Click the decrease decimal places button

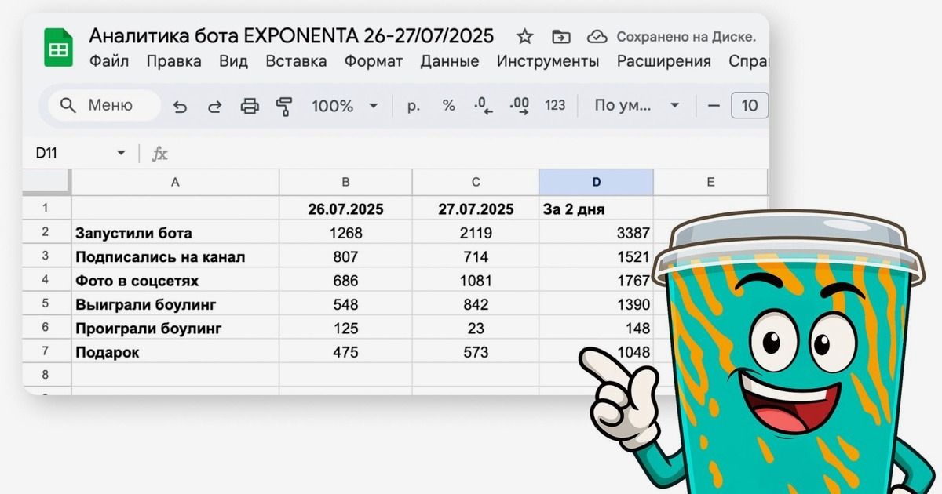tap(484, 106)
